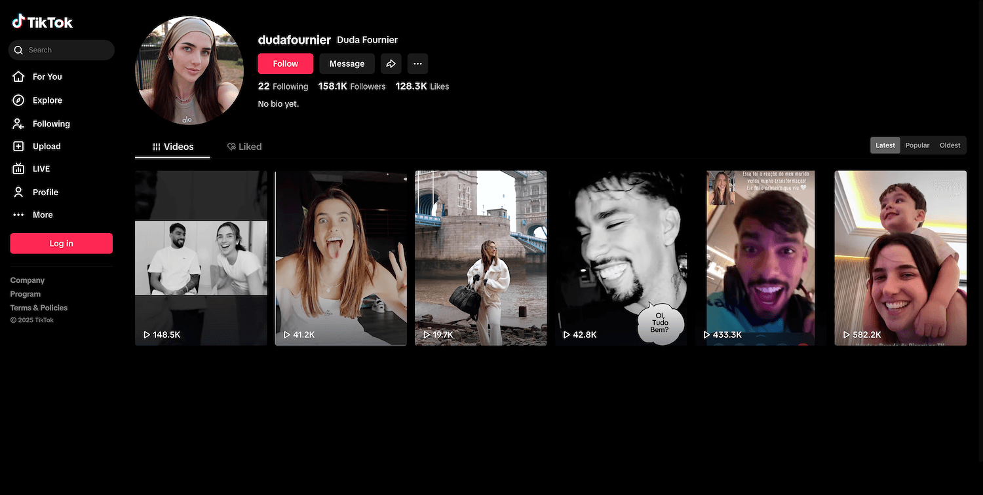Image resolution: width=983 pixels, height=495 pixels.
Task: Expand the Company footer section
Action: pos(28,280)
